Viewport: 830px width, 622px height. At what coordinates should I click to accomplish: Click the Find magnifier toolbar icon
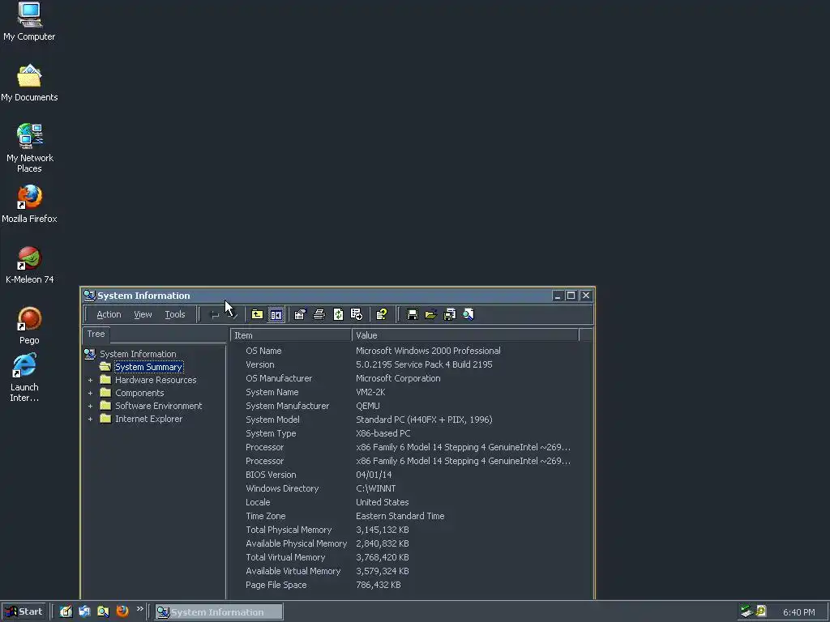[468, 315]
